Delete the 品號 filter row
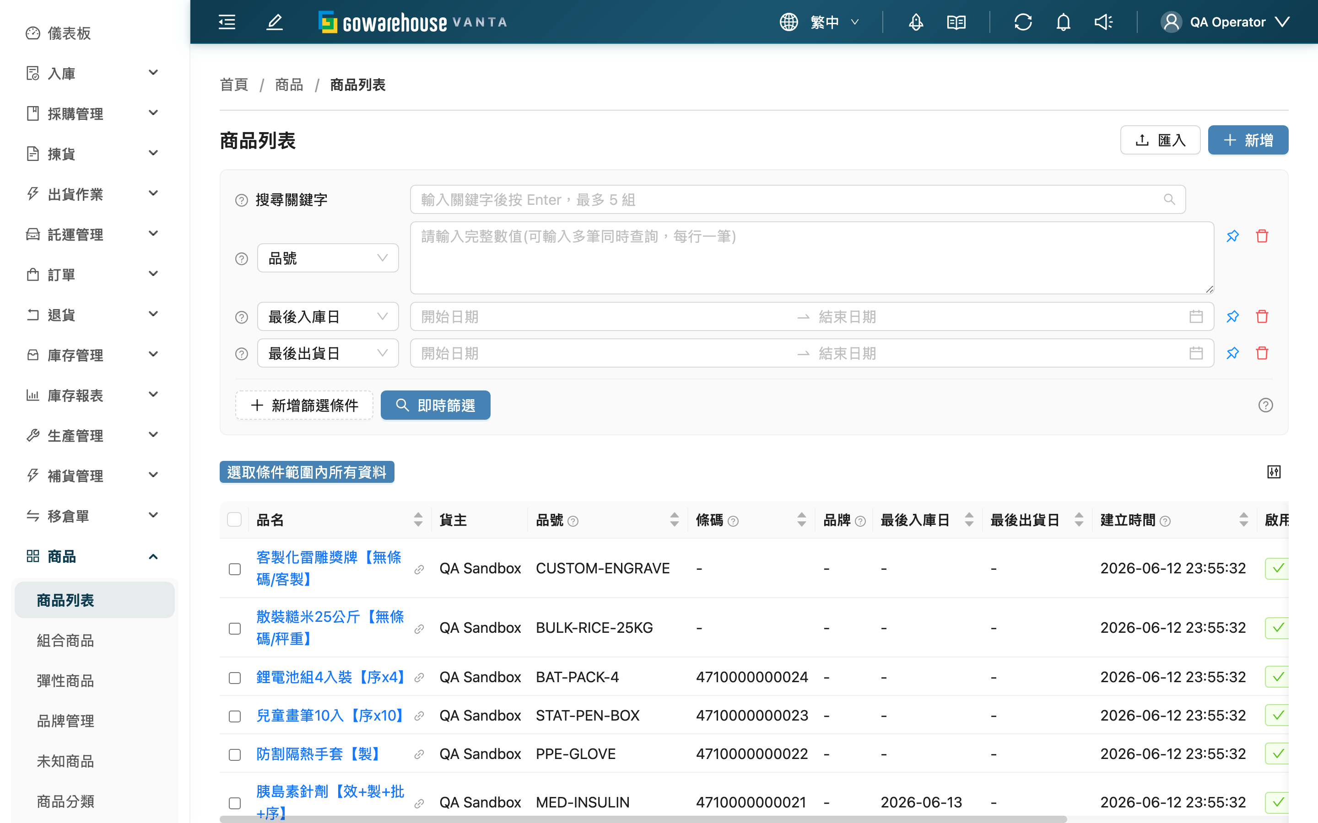Image resolution: width=1318 pixels, height=823 pixels. click(1262, 235)
